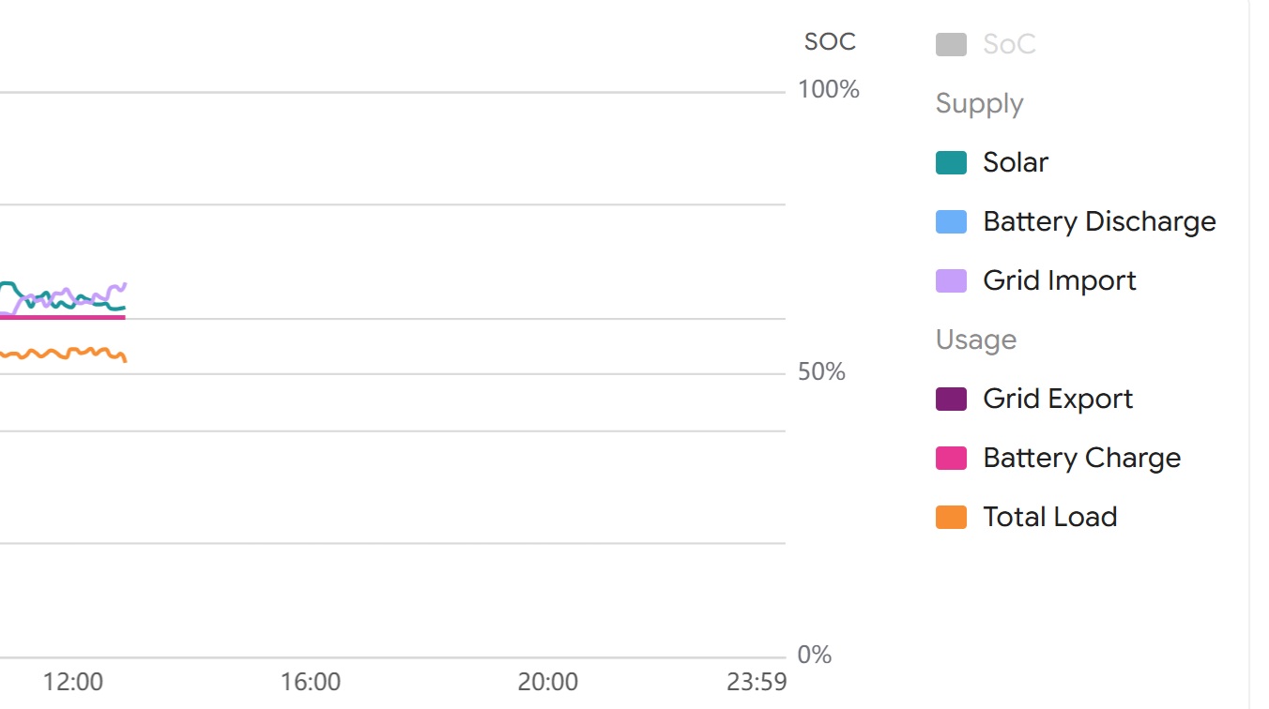
Task: Click the 20:00 time axis label
Action: (548, 682)
